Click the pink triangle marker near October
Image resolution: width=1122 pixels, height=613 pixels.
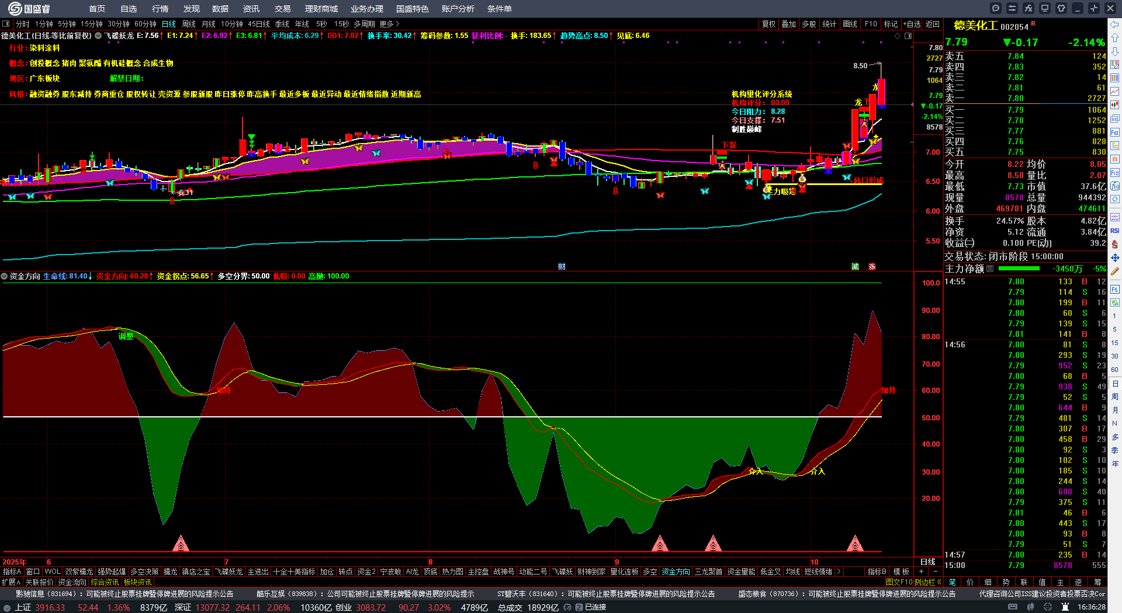[x=855, y=544]
